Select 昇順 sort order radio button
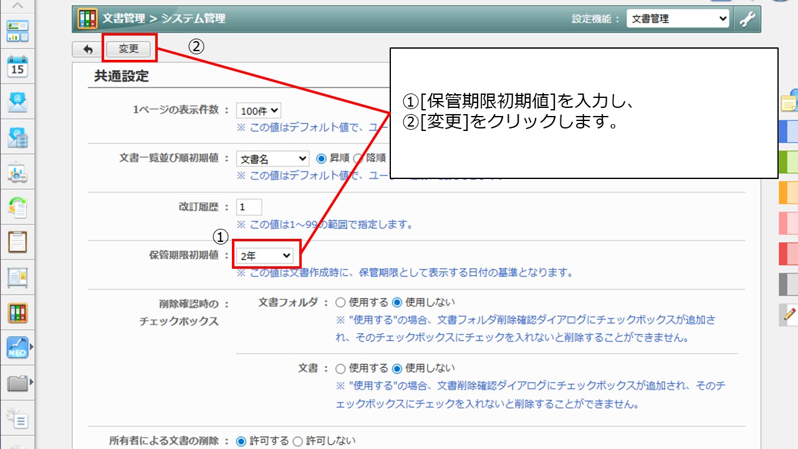Viewport: 798px width, 449px height. pos(322,158)
